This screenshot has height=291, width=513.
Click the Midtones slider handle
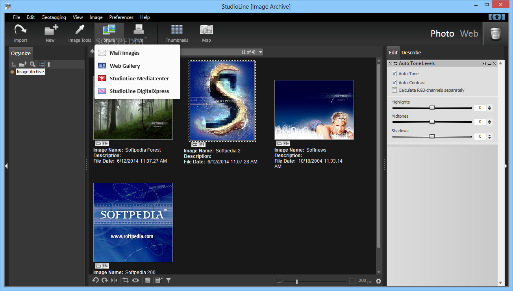pyautogui.click(x=432, y=122)
